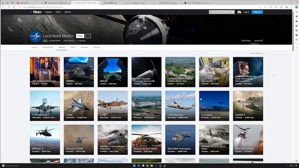299x168 pixels.
Task: Follow the Lockheed Martin account
Action: [x=80, y=36]
